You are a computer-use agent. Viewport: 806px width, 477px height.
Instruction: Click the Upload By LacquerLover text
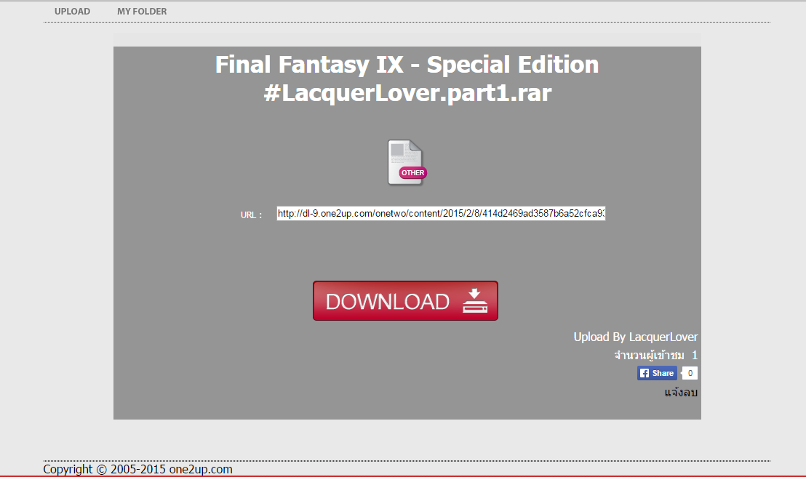tap(635, 337)
